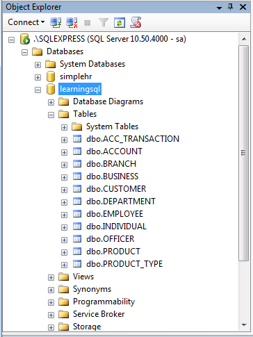This screenshot has height=337, width=253.
Task: Expand the dbo.CUSTOMER table node
Action: pos(64,190)
